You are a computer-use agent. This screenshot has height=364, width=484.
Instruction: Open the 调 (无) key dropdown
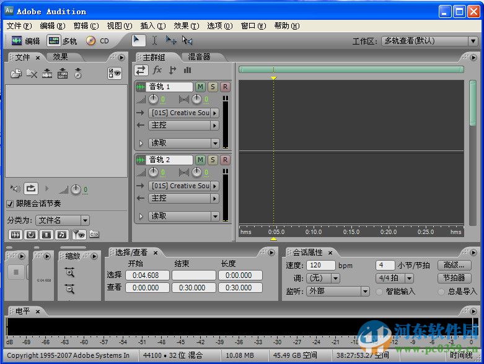pos(323,279)
